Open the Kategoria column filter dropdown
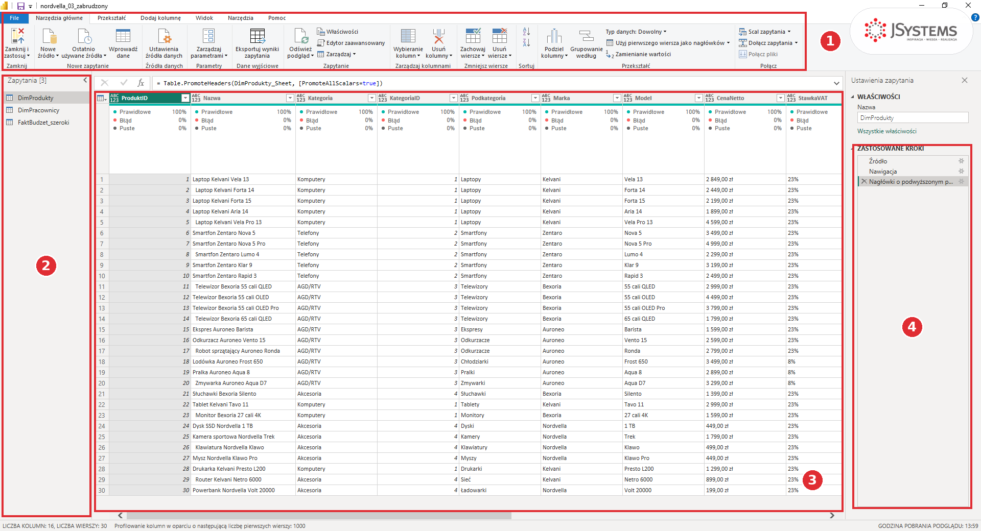The width and height of the screenshot is (981, 531). tap(372, 98)
